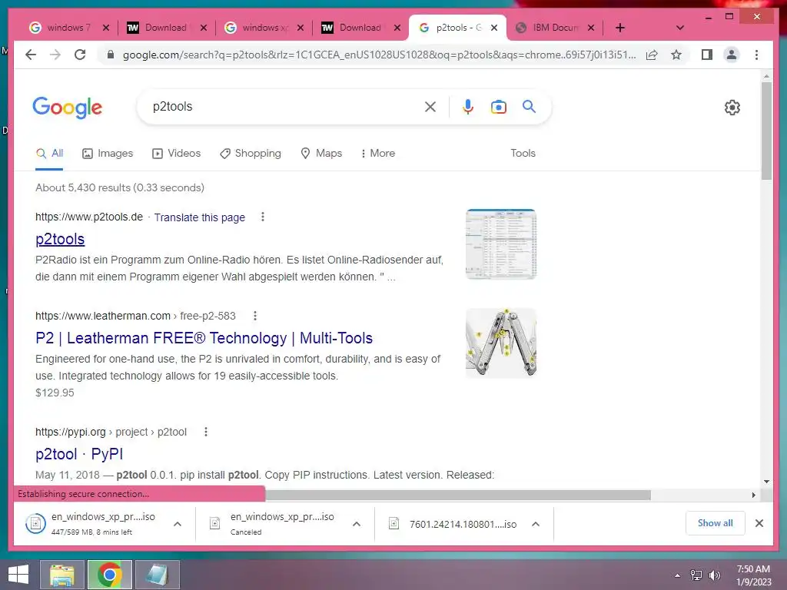Open Chrome's three-dot menu

coord(756,55)
